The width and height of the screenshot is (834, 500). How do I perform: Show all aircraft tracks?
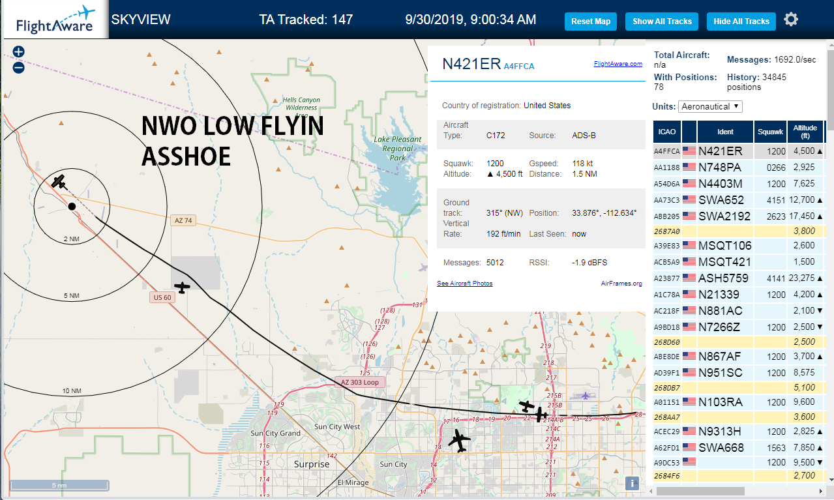point(662,22)
